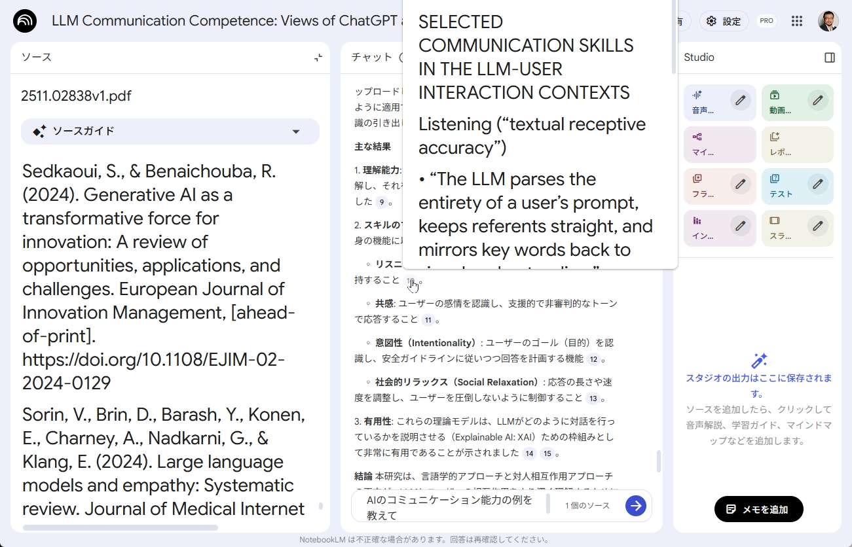This screenshot has height=547, width=852.
Task: Click the メモを追加 button
Action: click(x=758, y=509)
